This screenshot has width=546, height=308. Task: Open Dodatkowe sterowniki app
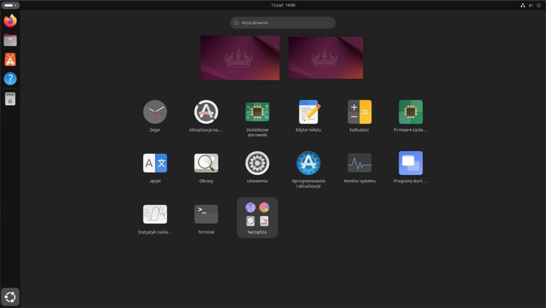pyautogui.click(x=257, y=112)
